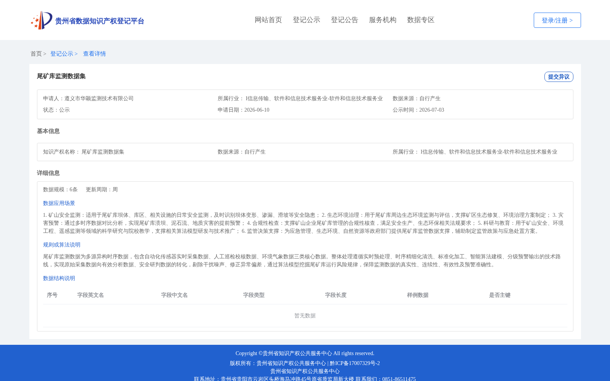The height and width of the screenshot is (381, 610).
Task: Click 查看详情 breadcrumb item
Action: [95, 54]
